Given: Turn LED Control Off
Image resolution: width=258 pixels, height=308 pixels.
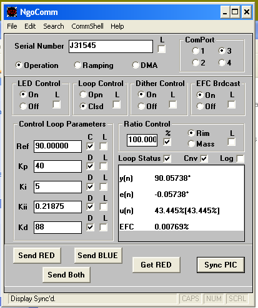Looking at the screenshot, I should (x=23, y=106).
